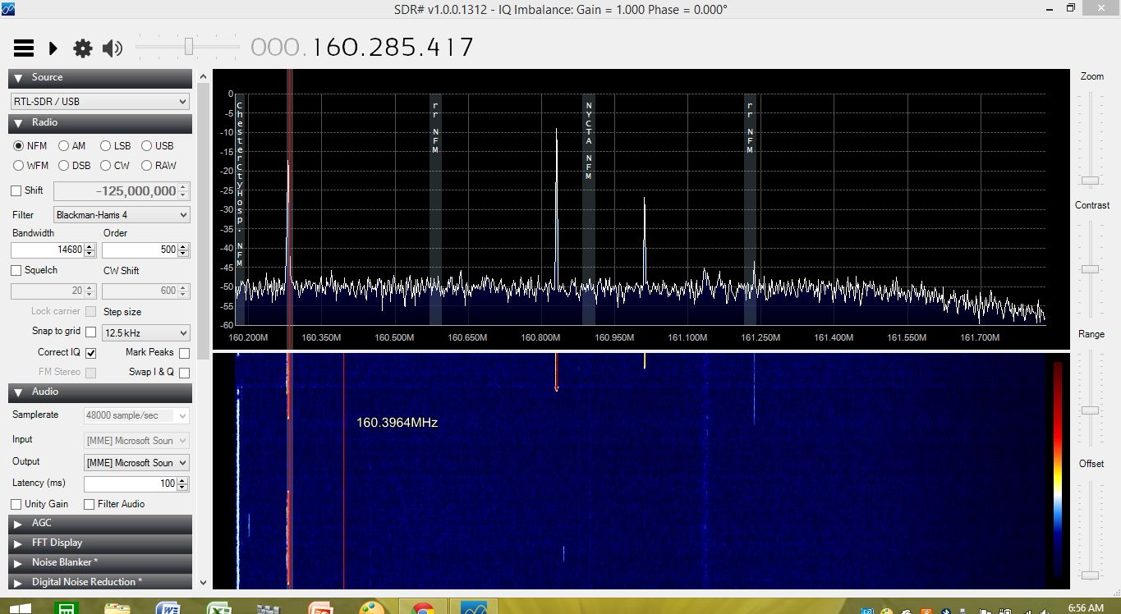1121x614 pixels.
Task: Open the Blackman-Harris 4 filter dropdown
Action: coord(122,215)
